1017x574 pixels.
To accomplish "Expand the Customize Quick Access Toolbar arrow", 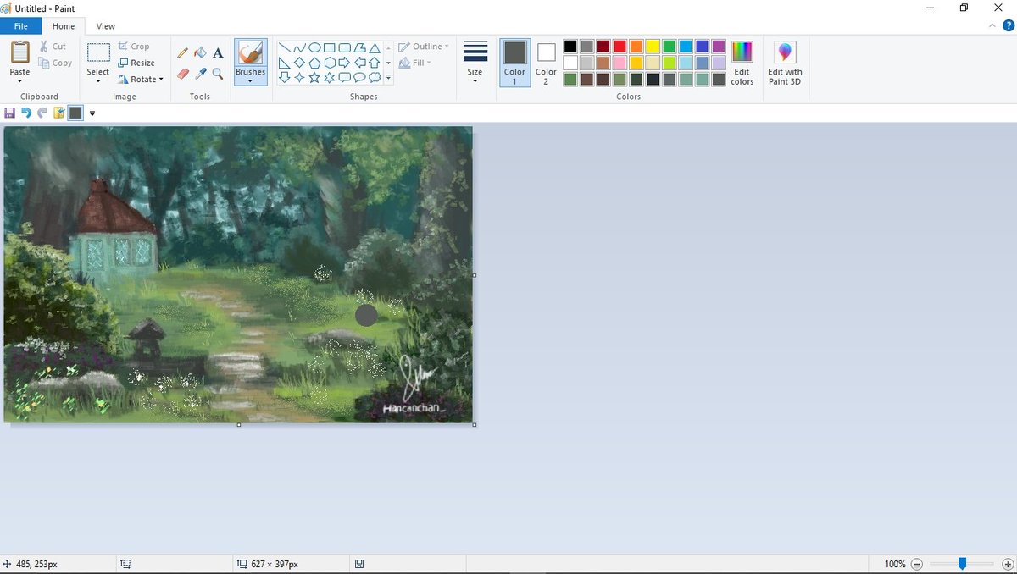I will pos(92,113).
